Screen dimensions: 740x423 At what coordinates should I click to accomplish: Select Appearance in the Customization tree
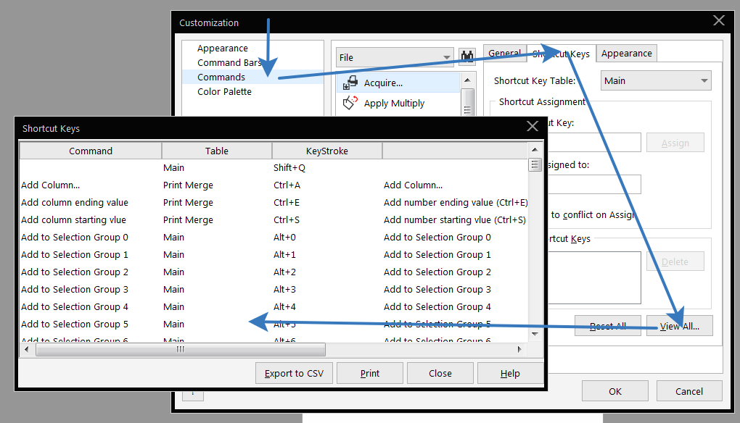222,48
